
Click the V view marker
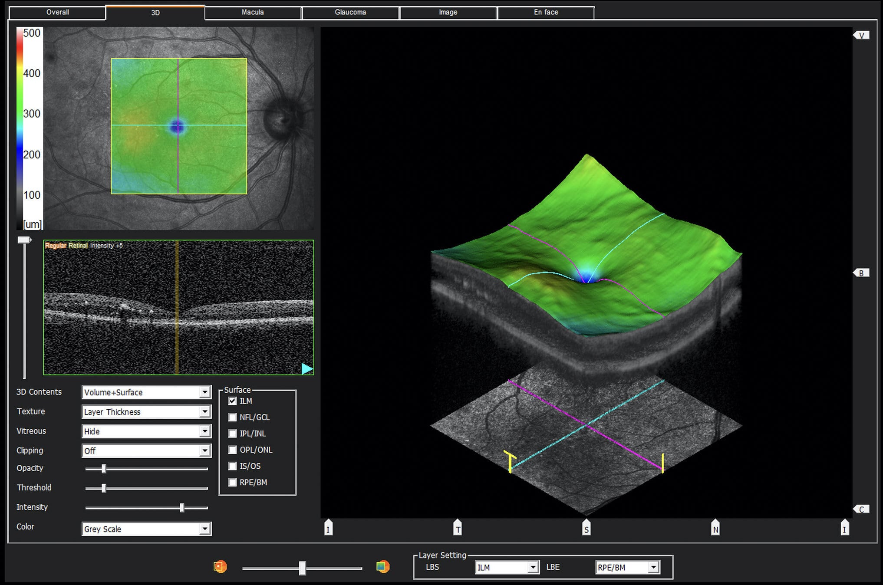[x=861, y=35]
